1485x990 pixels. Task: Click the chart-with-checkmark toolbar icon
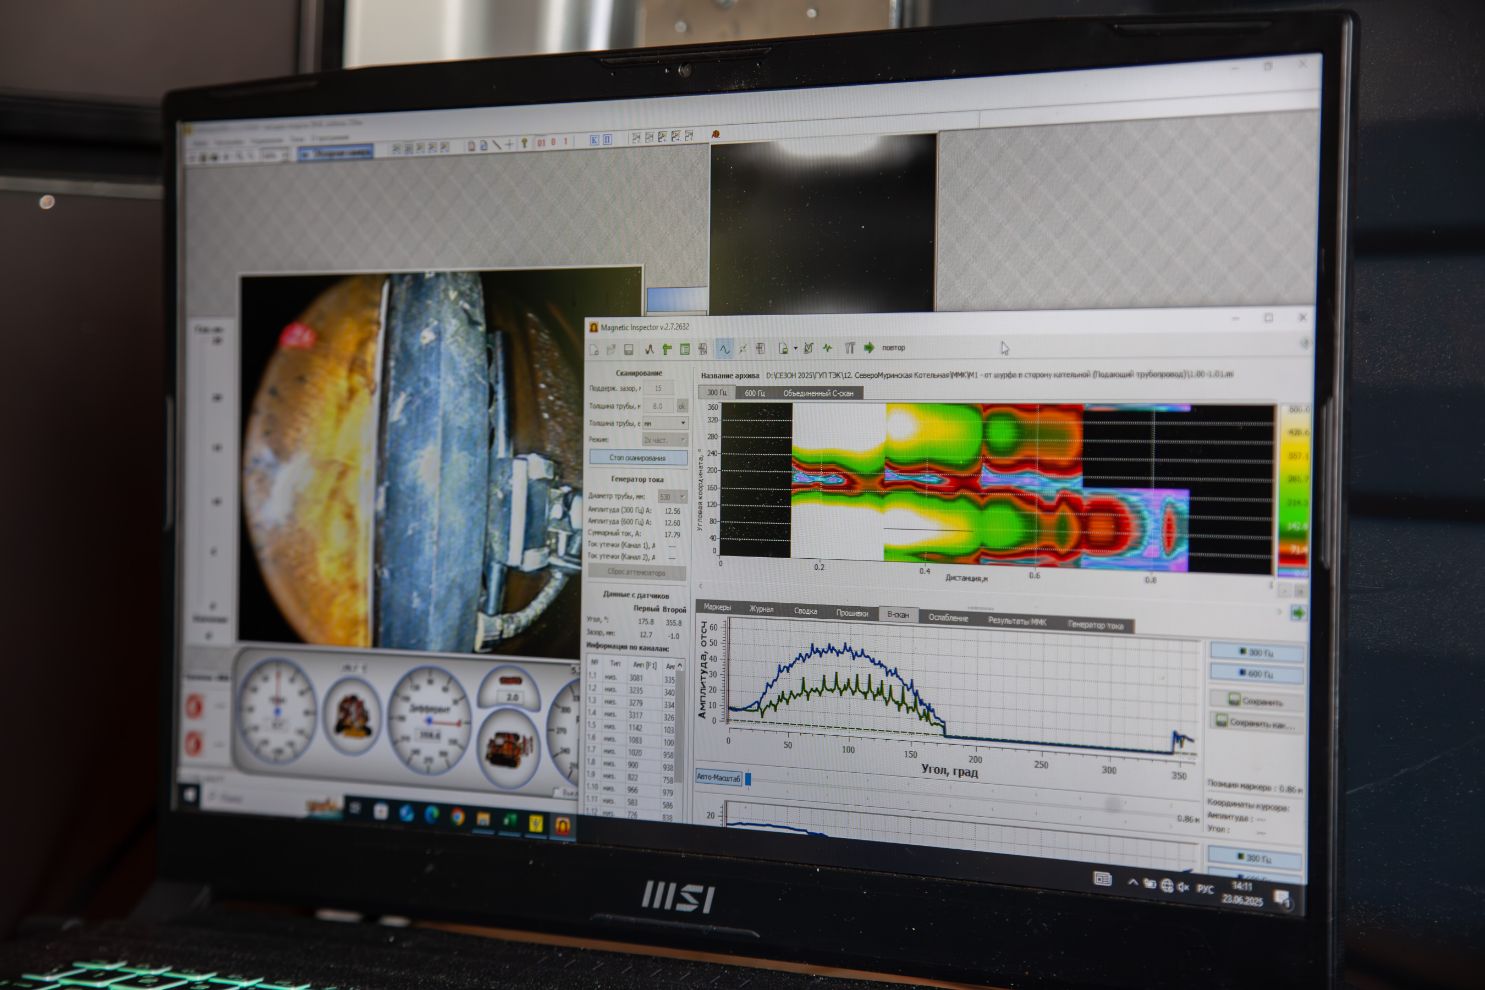pyautogui.click(x=809, y=348)
